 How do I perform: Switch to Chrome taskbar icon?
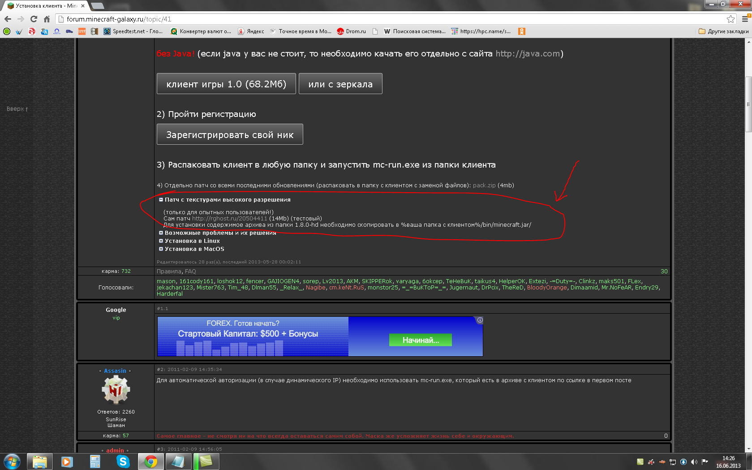pyautogui.click(x=150, y=461)
